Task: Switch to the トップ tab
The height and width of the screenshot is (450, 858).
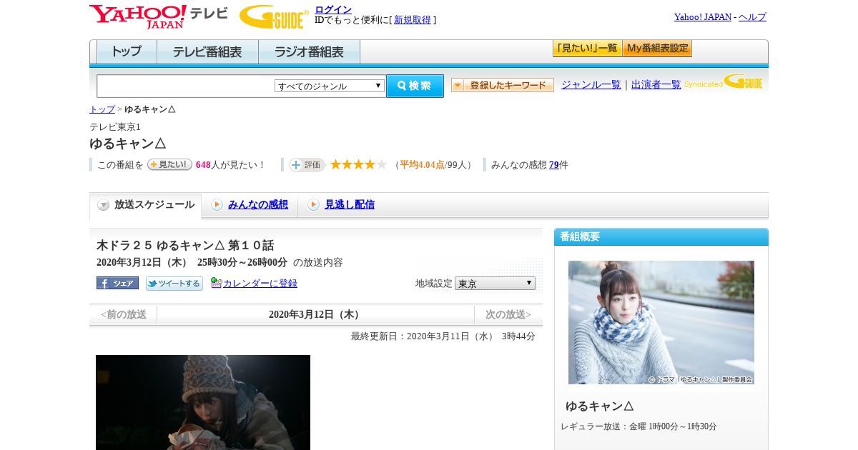Action: [127, 51]
